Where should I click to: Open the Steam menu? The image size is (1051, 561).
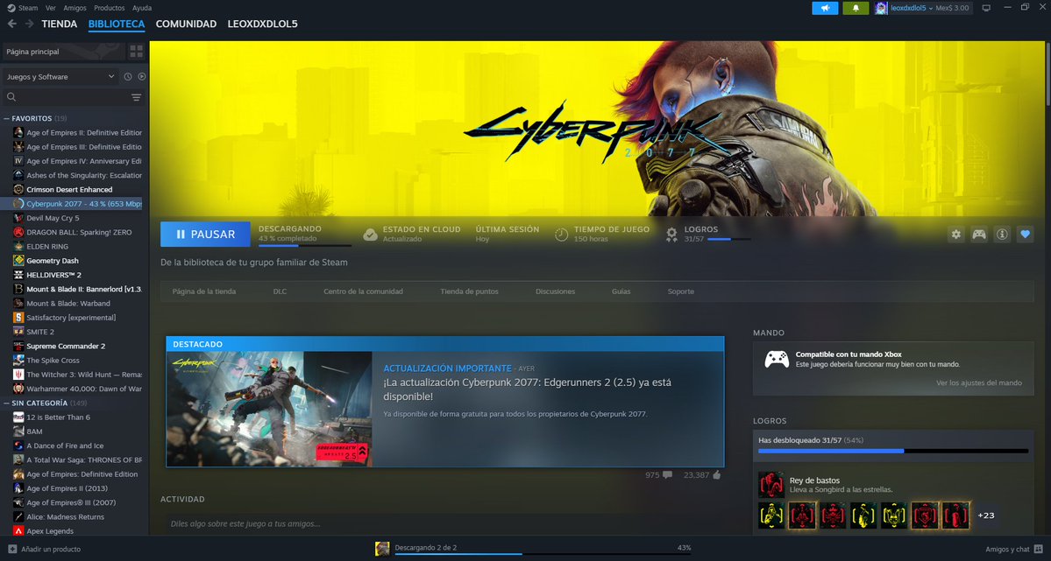tap(22, 8)
